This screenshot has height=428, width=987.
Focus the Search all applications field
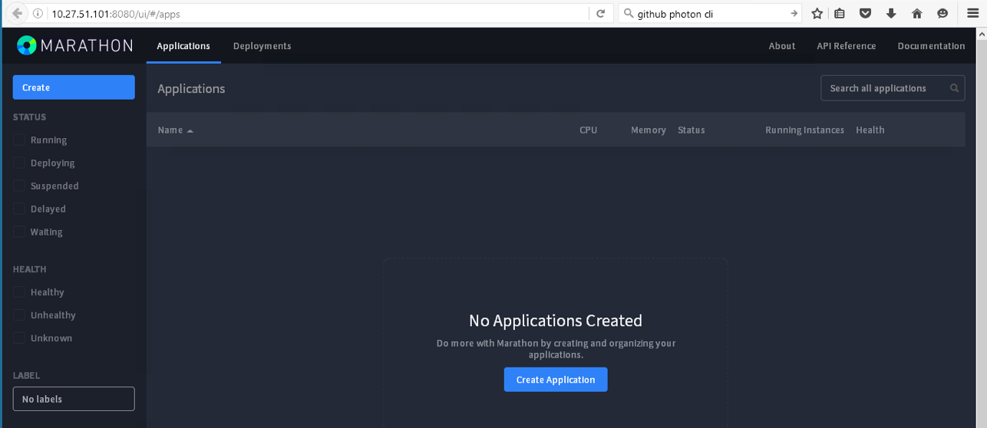point(883,88)
